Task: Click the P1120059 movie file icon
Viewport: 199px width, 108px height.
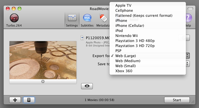Action: coord(82,38)
